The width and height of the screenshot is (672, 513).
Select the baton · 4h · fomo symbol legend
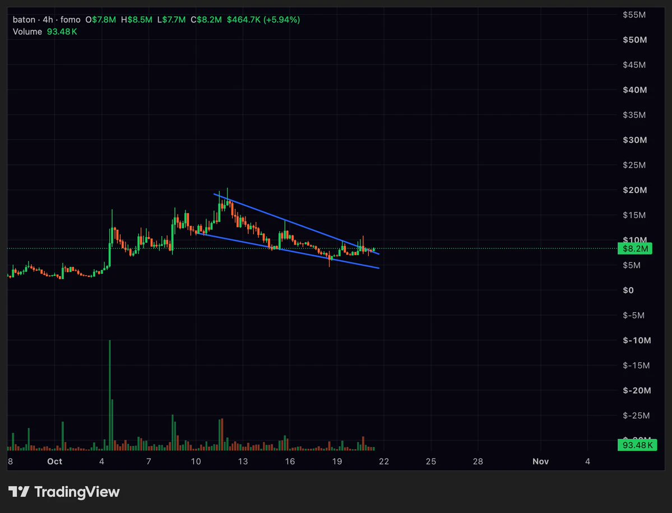47,20
